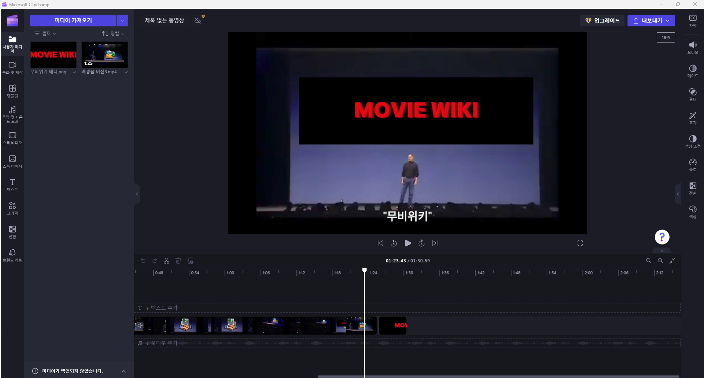Undo the last action

(x=143, y=261)
